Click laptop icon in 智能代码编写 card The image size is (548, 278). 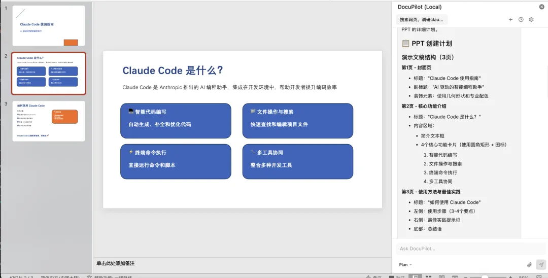131,112
